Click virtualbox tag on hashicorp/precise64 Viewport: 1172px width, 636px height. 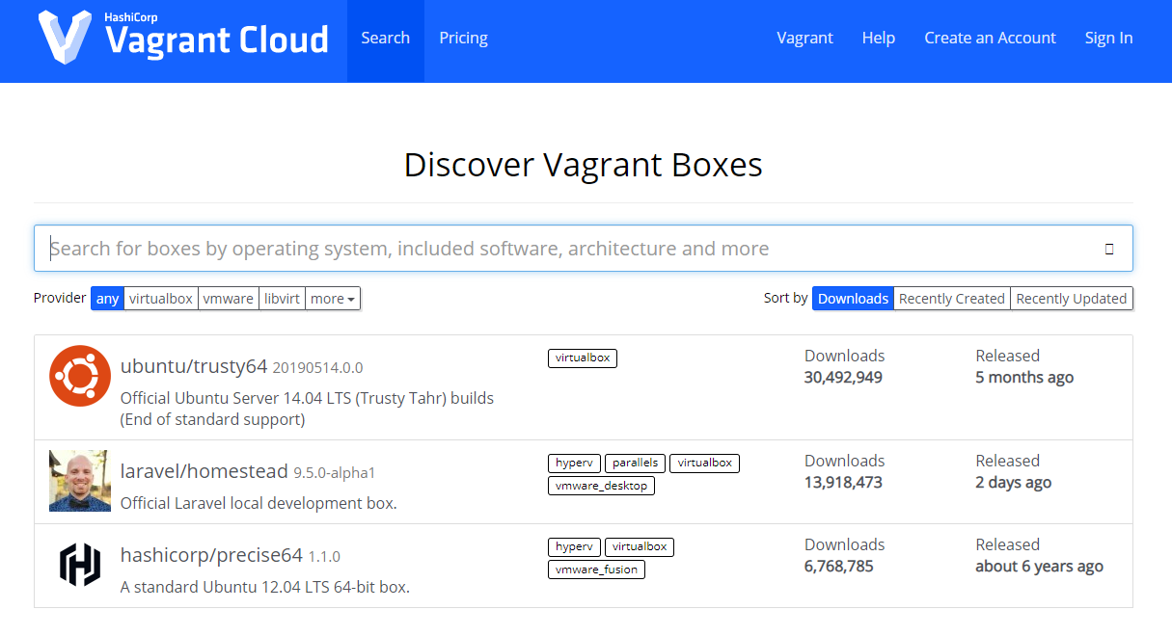coord(640,546)
